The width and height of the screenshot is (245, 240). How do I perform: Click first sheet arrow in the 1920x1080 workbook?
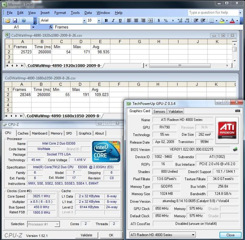7,65
